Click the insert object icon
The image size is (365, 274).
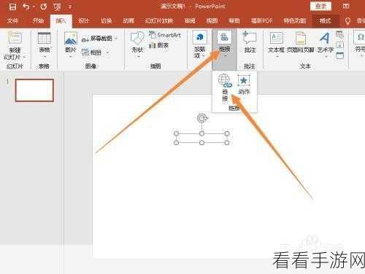339,55
